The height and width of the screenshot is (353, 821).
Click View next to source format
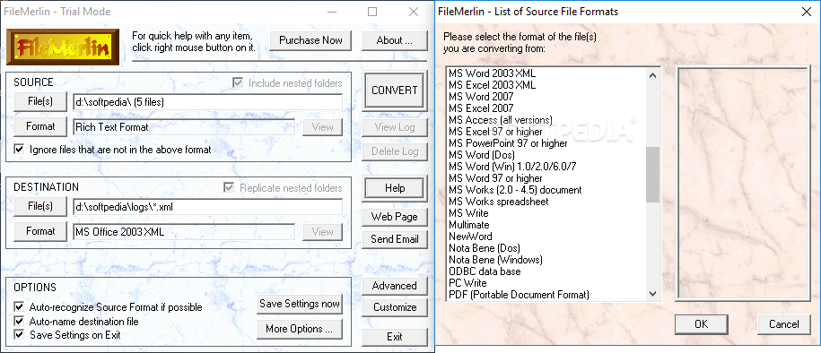(x=322, y=127)
